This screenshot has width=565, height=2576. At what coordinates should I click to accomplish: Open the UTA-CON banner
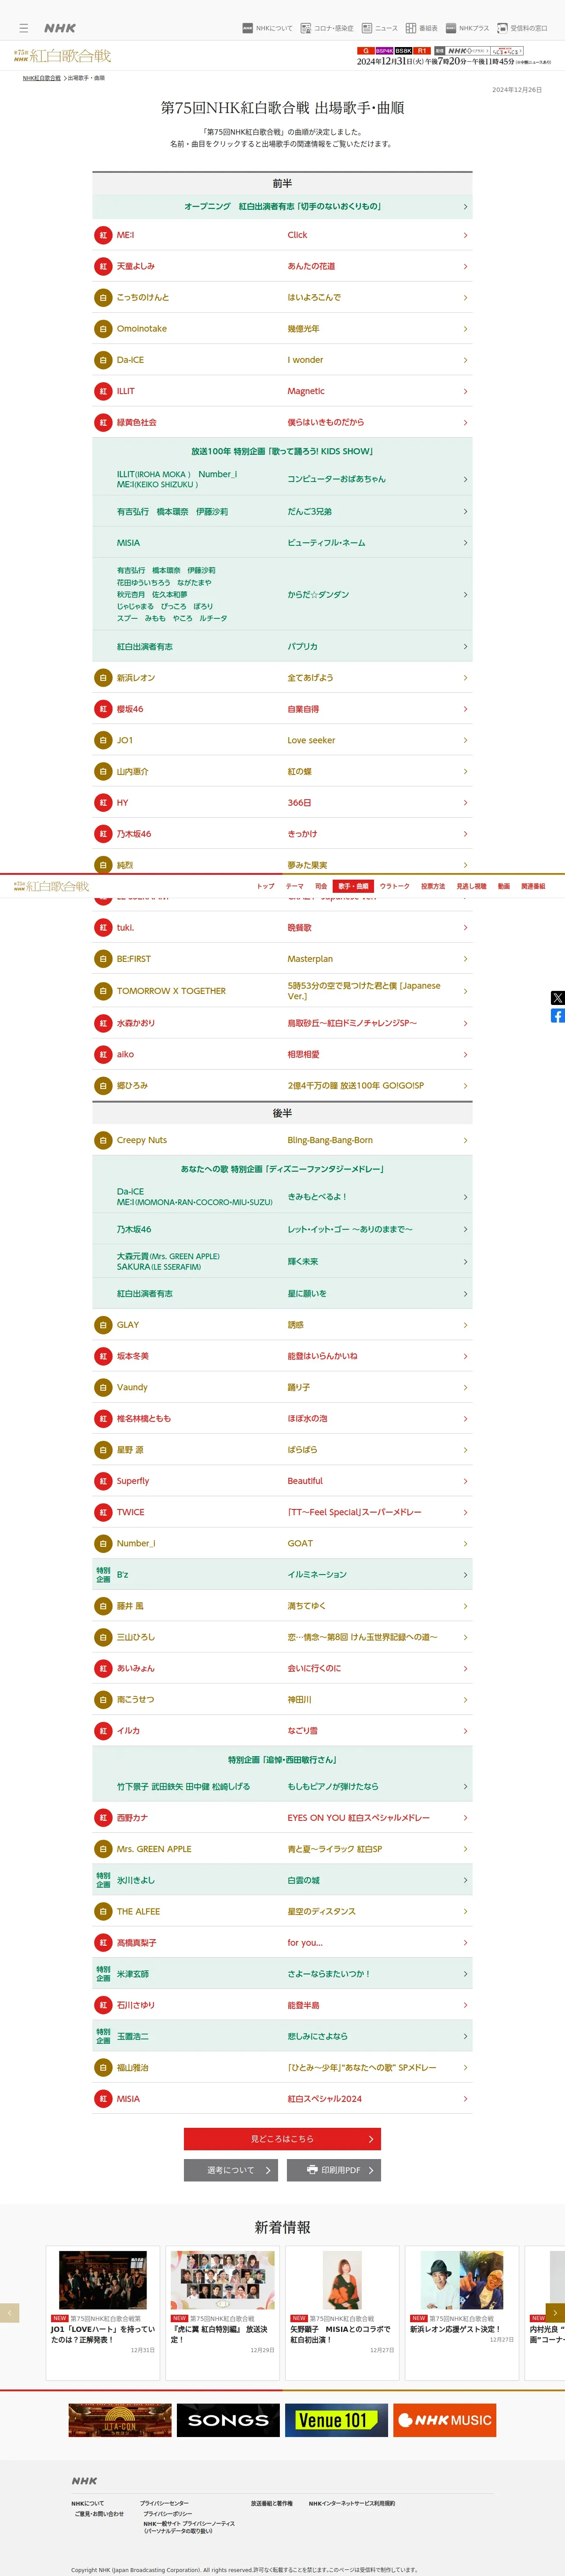tap(120, 2420)
